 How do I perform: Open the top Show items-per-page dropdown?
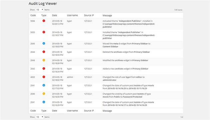pos(40,10)
